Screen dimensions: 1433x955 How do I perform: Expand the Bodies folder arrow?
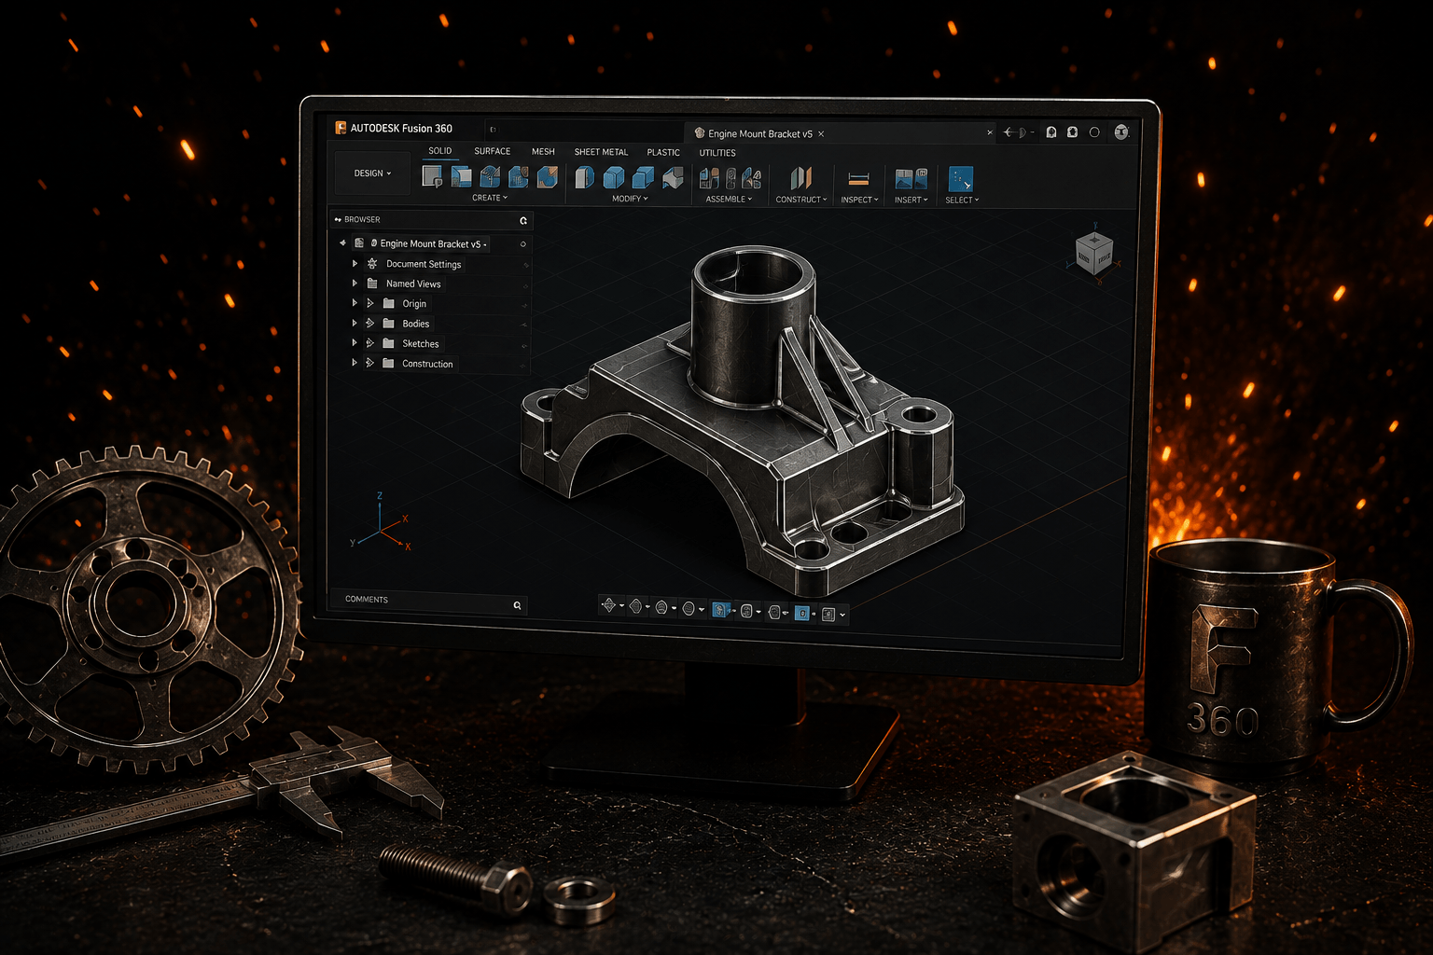pyautogui.click(x=355, y=324)
